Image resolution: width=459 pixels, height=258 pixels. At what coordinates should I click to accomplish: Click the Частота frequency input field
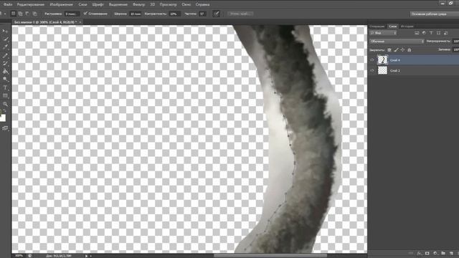click(202, 14)
